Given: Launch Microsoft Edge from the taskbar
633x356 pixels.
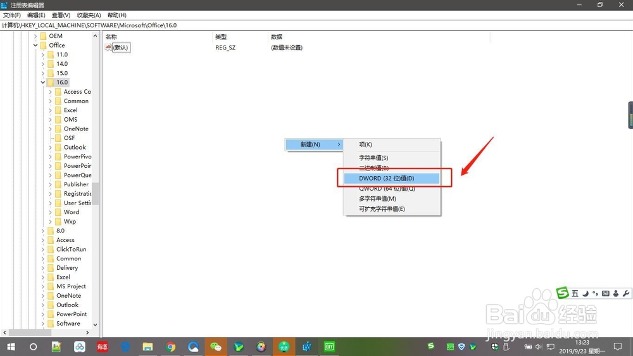Looking at the screenshot, I should (x=125, y=346).
